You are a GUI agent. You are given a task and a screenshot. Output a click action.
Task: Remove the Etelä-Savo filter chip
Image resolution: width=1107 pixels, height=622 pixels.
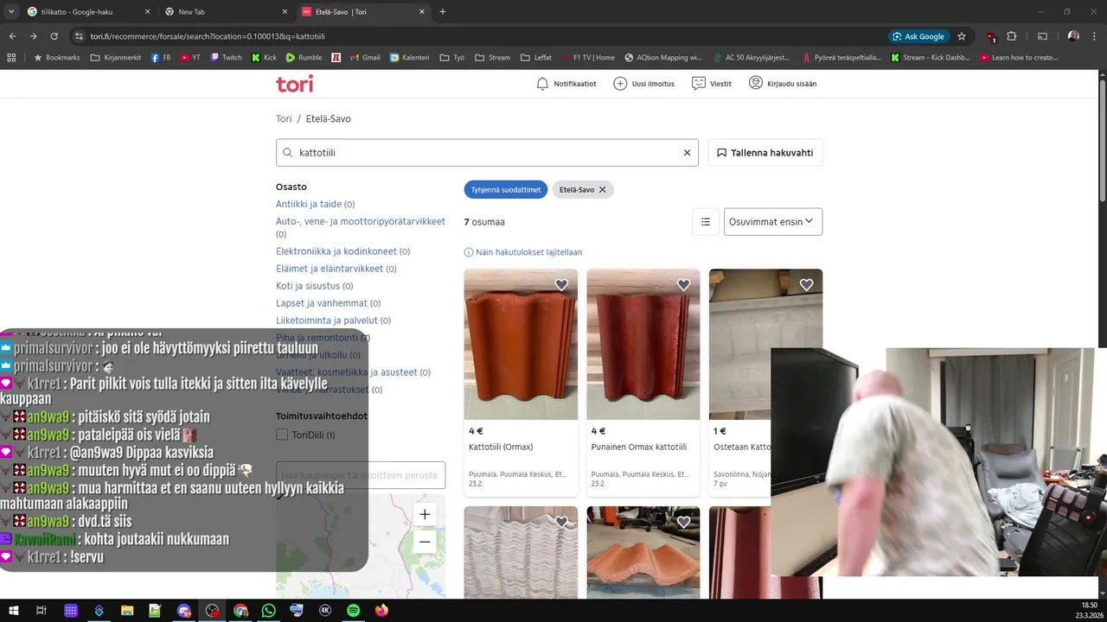602,189
